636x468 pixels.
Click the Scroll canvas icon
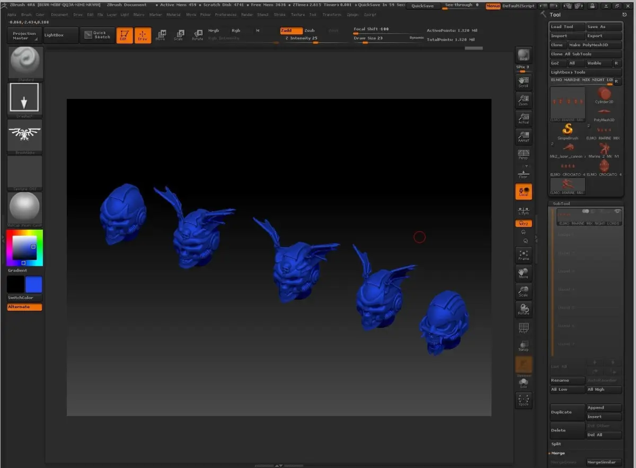click(x=524, y=82)
